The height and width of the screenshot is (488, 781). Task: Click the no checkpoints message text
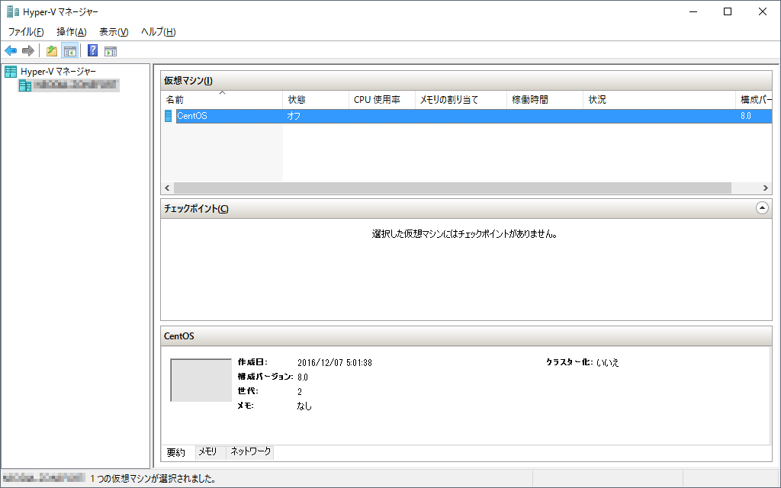point(464,233)
